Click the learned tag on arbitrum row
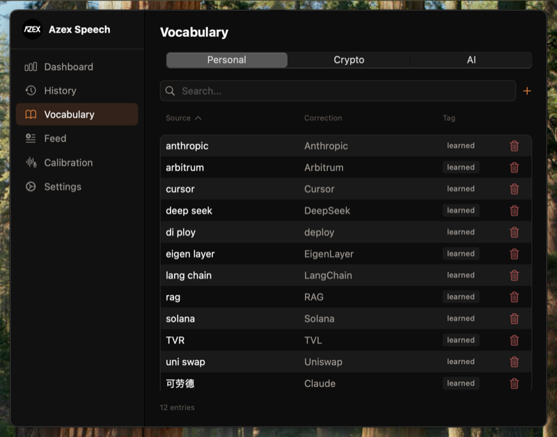The width and height of the screenshot is (557, 437). tap(461, 167)
